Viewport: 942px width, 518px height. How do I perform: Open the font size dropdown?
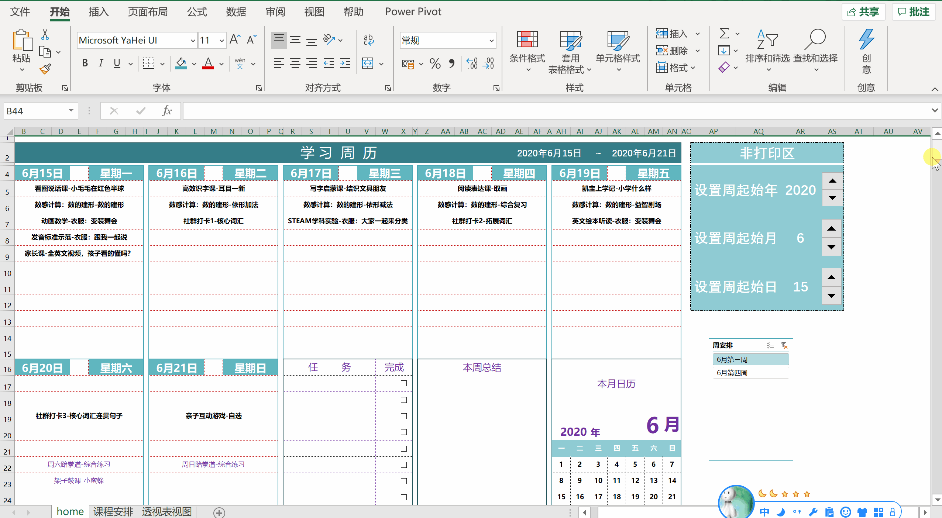tap(221, 41)
